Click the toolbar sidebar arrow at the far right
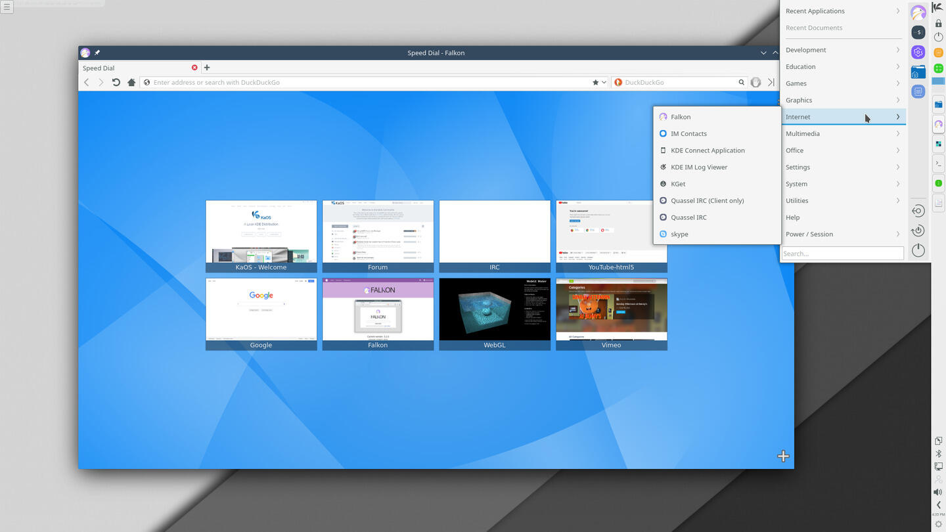The height and width of the screenshot is (532, 946). [771, 82]
